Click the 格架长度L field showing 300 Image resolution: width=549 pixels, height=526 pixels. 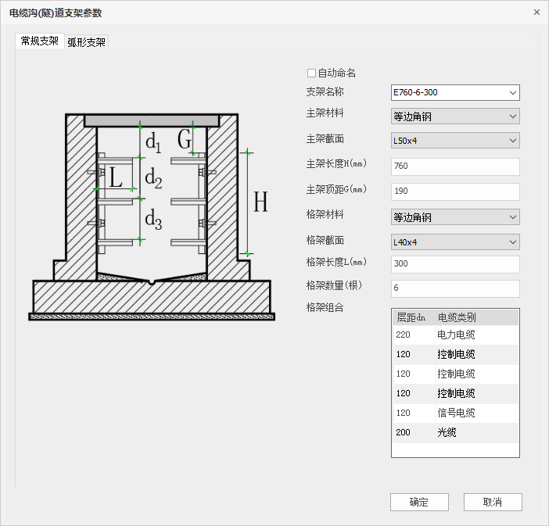click(x=455, y=264)
